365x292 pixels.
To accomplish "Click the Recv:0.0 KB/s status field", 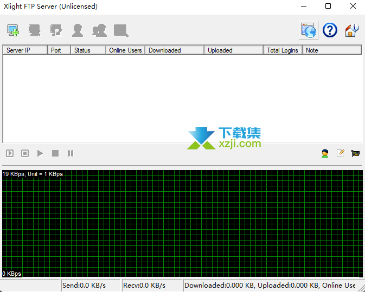I will click(x=152, y=285).
